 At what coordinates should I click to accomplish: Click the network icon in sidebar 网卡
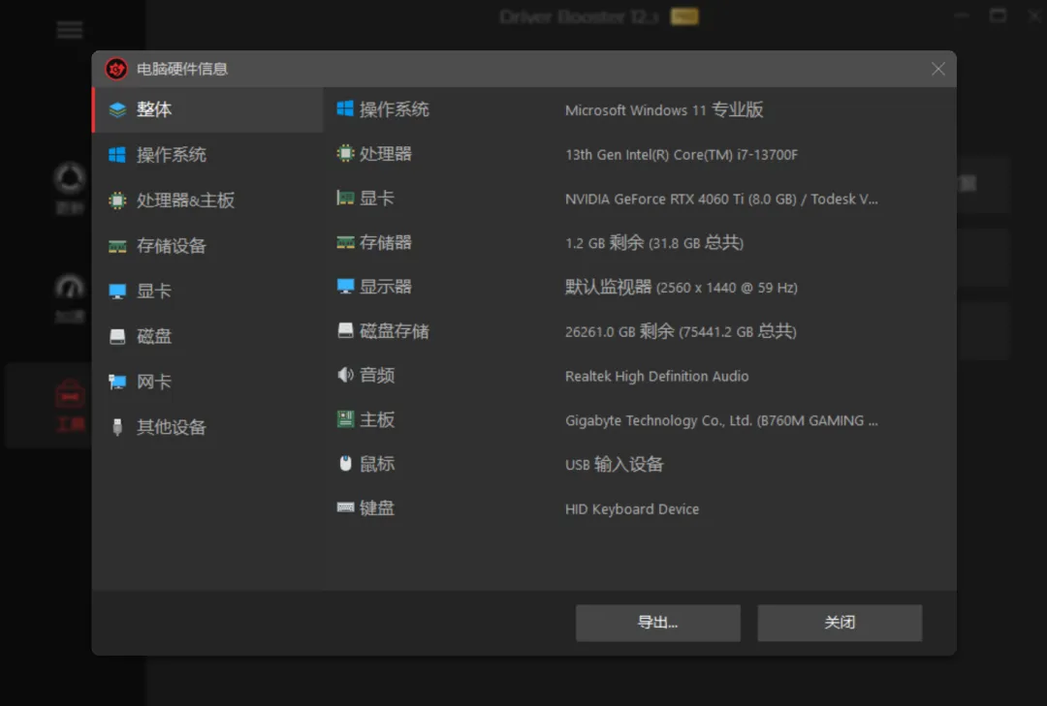[x=117, y=382]
